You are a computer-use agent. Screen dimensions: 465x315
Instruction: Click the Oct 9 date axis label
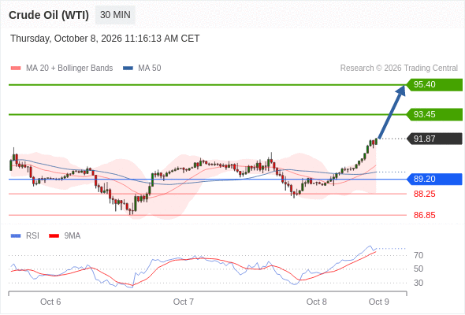tap(379, 302)
